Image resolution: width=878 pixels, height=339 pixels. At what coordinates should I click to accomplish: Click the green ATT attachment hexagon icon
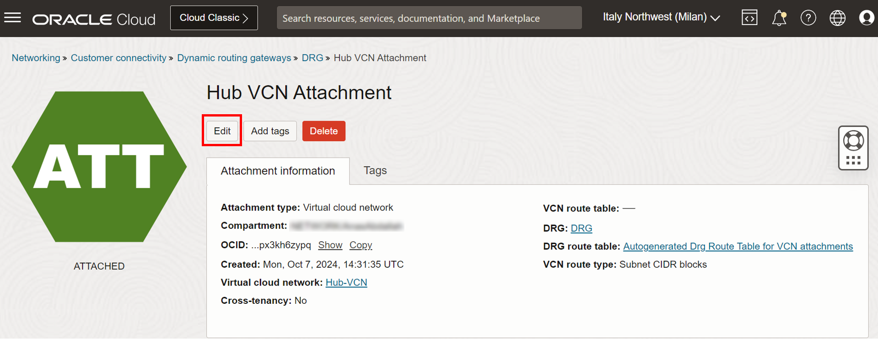(x=99, y=167)
